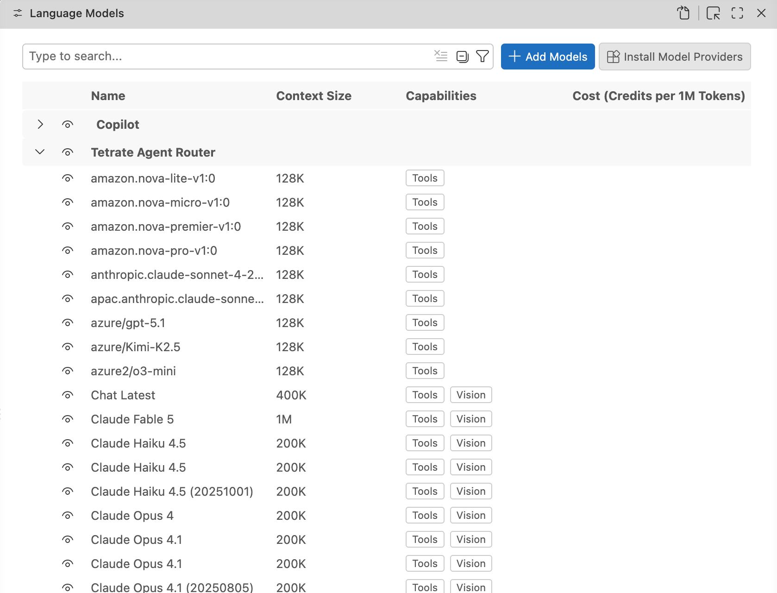Click the Tools badge for azure2/o3-mini
The image size is (777, 593).
click(425, 371)
